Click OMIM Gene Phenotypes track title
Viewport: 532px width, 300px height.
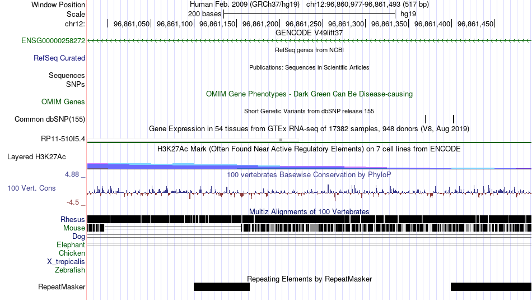click(x=309, y=94)
